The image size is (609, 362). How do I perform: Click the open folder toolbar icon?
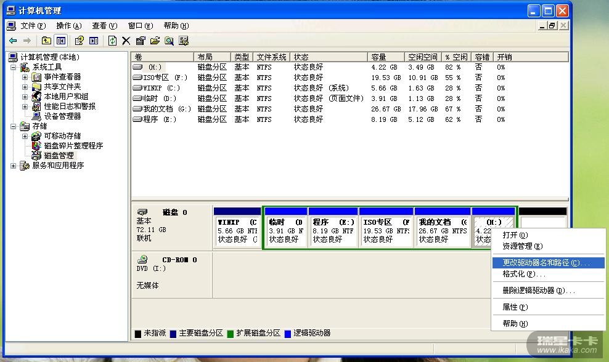click(x=155, y=41)
